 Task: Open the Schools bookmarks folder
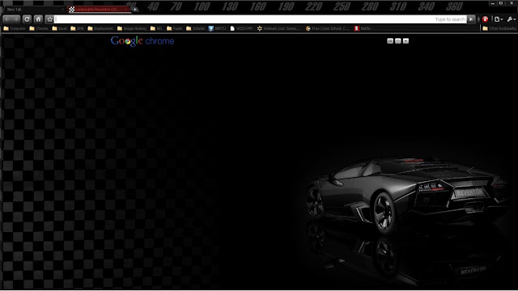pos(195,29)
